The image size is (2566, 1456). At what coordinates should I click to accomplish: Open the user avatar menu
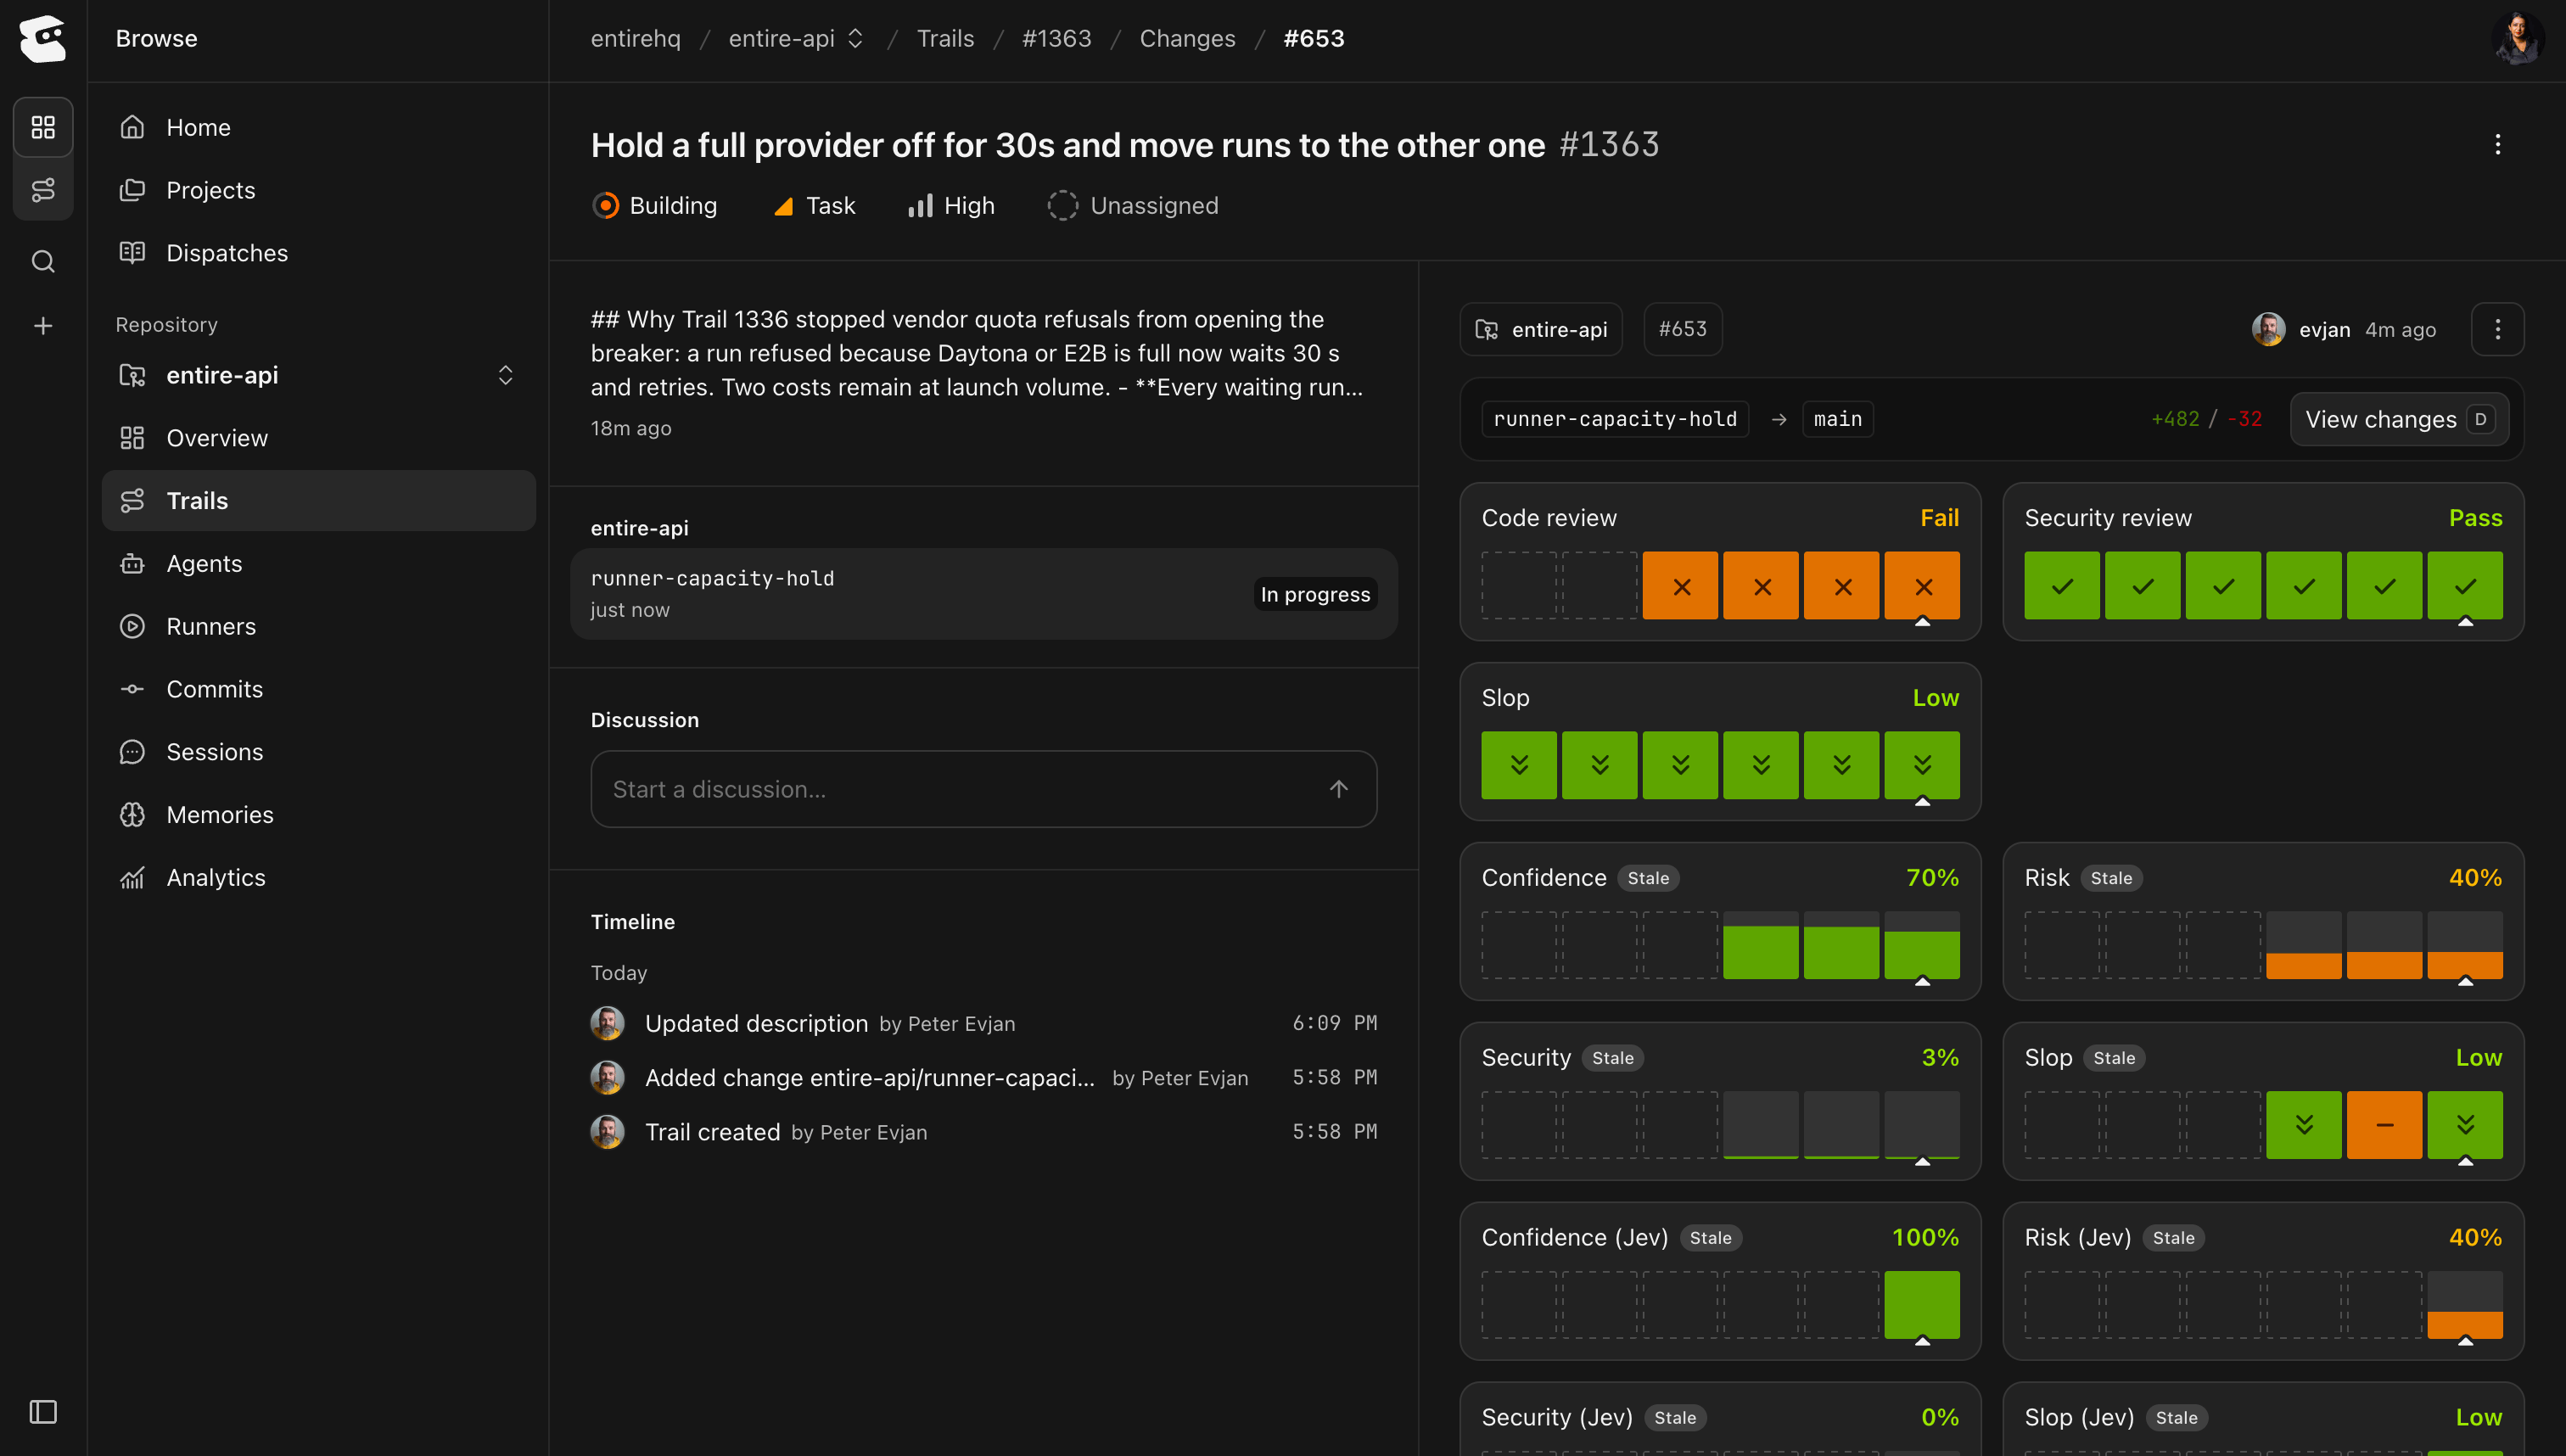tap(2517, 38)
